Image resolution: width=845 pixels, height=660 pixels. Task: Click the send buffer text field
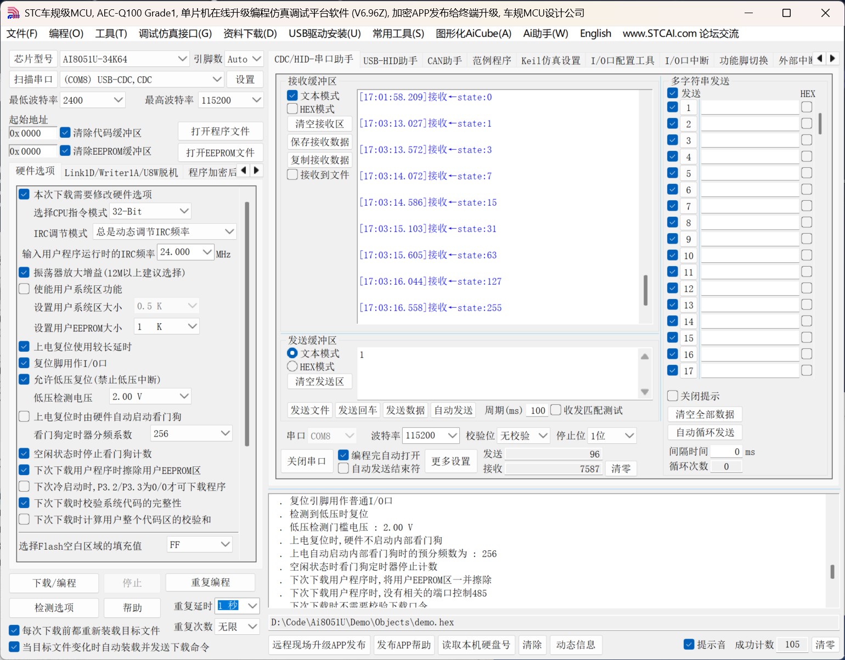point(498,374)
